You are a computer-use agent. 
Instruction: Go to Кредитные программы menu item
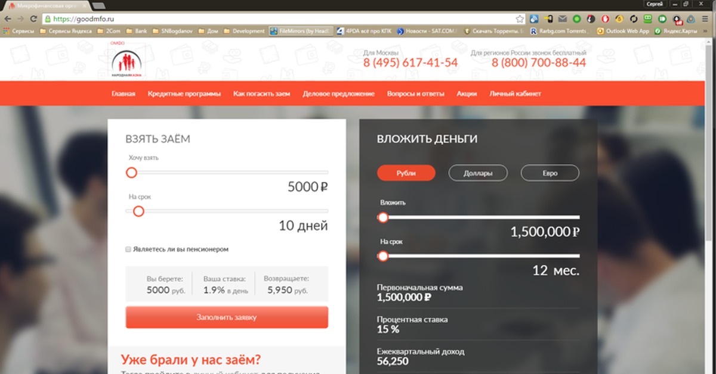184,94
